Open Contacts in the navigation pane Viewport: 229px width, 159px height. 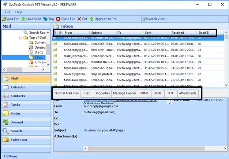18,96
